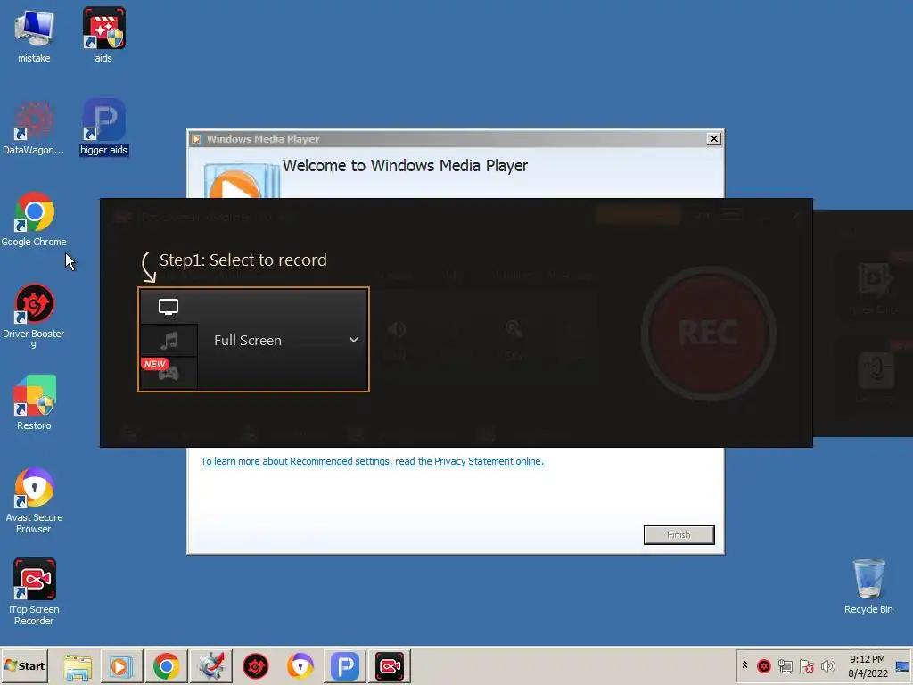Click the Windows Start button

click(x=24, y=665)
